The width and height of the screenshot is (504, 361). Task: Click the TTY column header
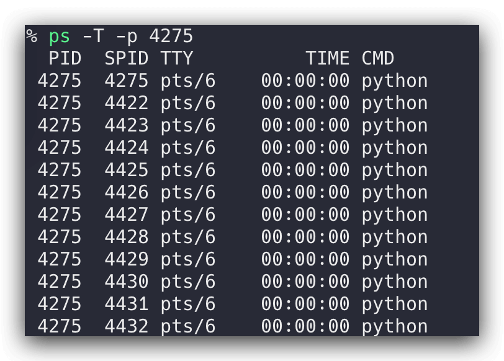177,59
